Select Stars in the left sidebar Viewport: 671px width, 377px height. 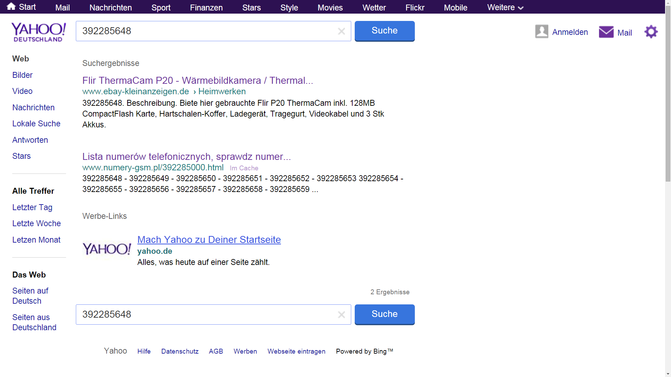point(21,156)
